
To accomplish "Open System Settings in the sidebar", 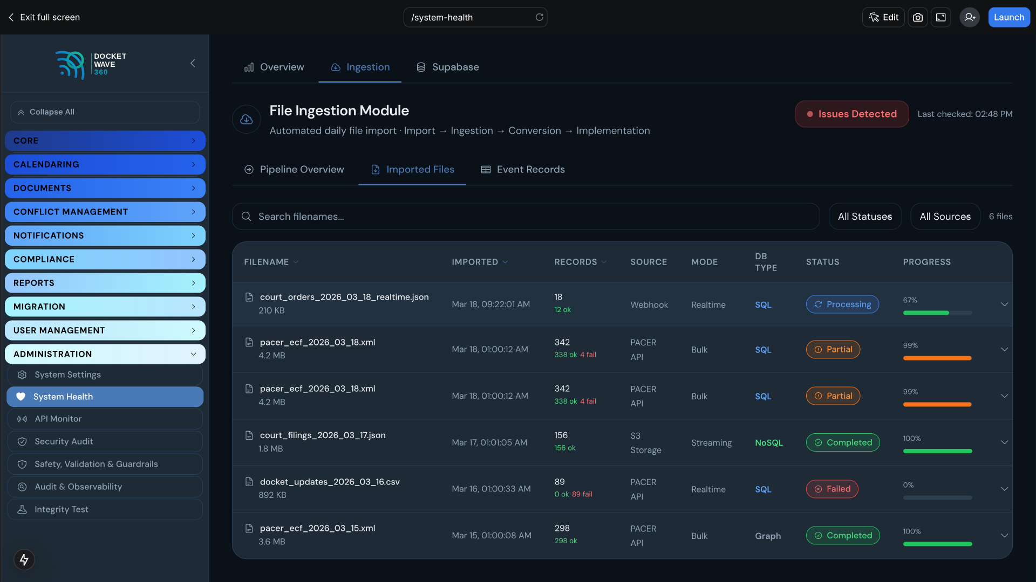I will click(105, 375).
